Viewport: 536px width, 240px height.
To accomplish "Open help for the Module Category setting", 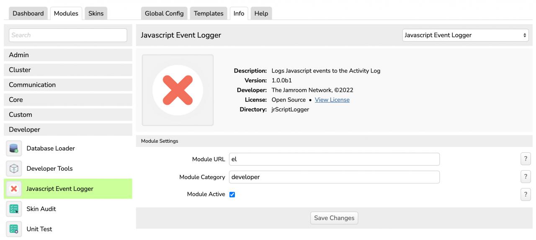I will tap(525, 177).
